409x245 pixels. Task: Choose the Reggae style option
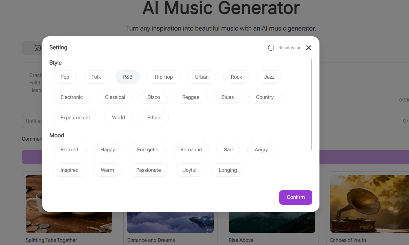pos(191,97)
